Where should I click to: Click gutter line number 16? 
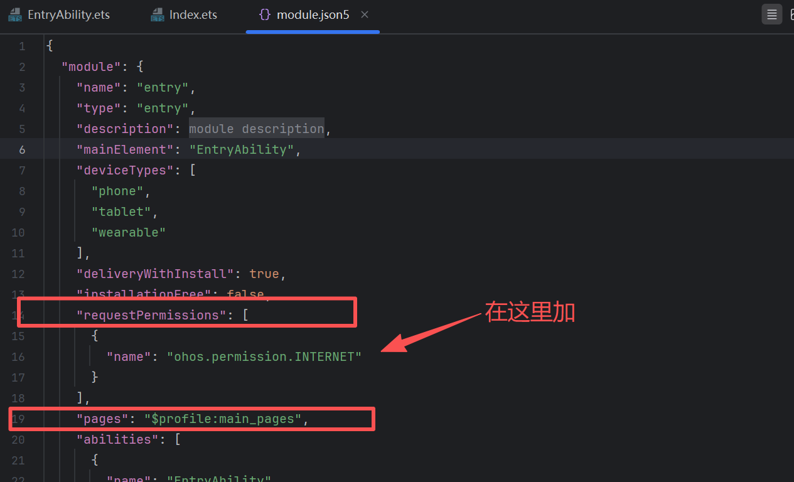click(x=18, y=356)
